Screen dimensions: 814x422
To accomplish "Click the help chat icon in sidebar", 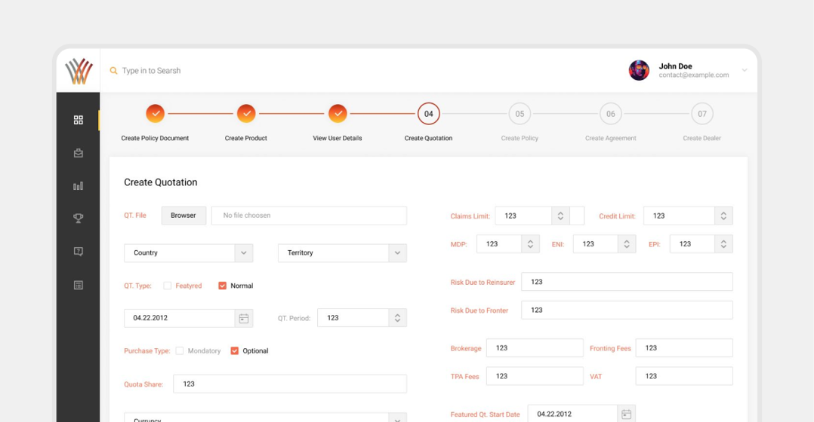I will tap(78, 252).
